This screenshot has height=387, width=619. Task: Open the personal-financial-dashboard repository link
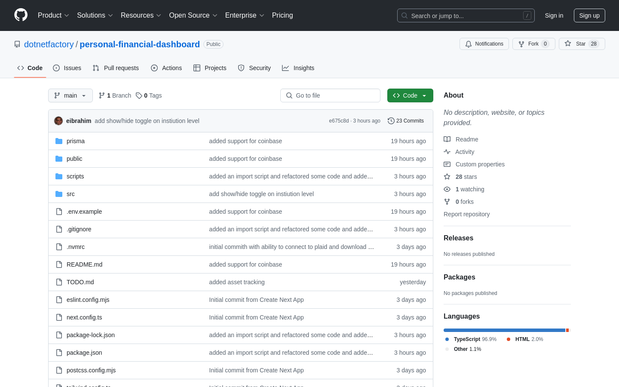[x=140, y=44]
